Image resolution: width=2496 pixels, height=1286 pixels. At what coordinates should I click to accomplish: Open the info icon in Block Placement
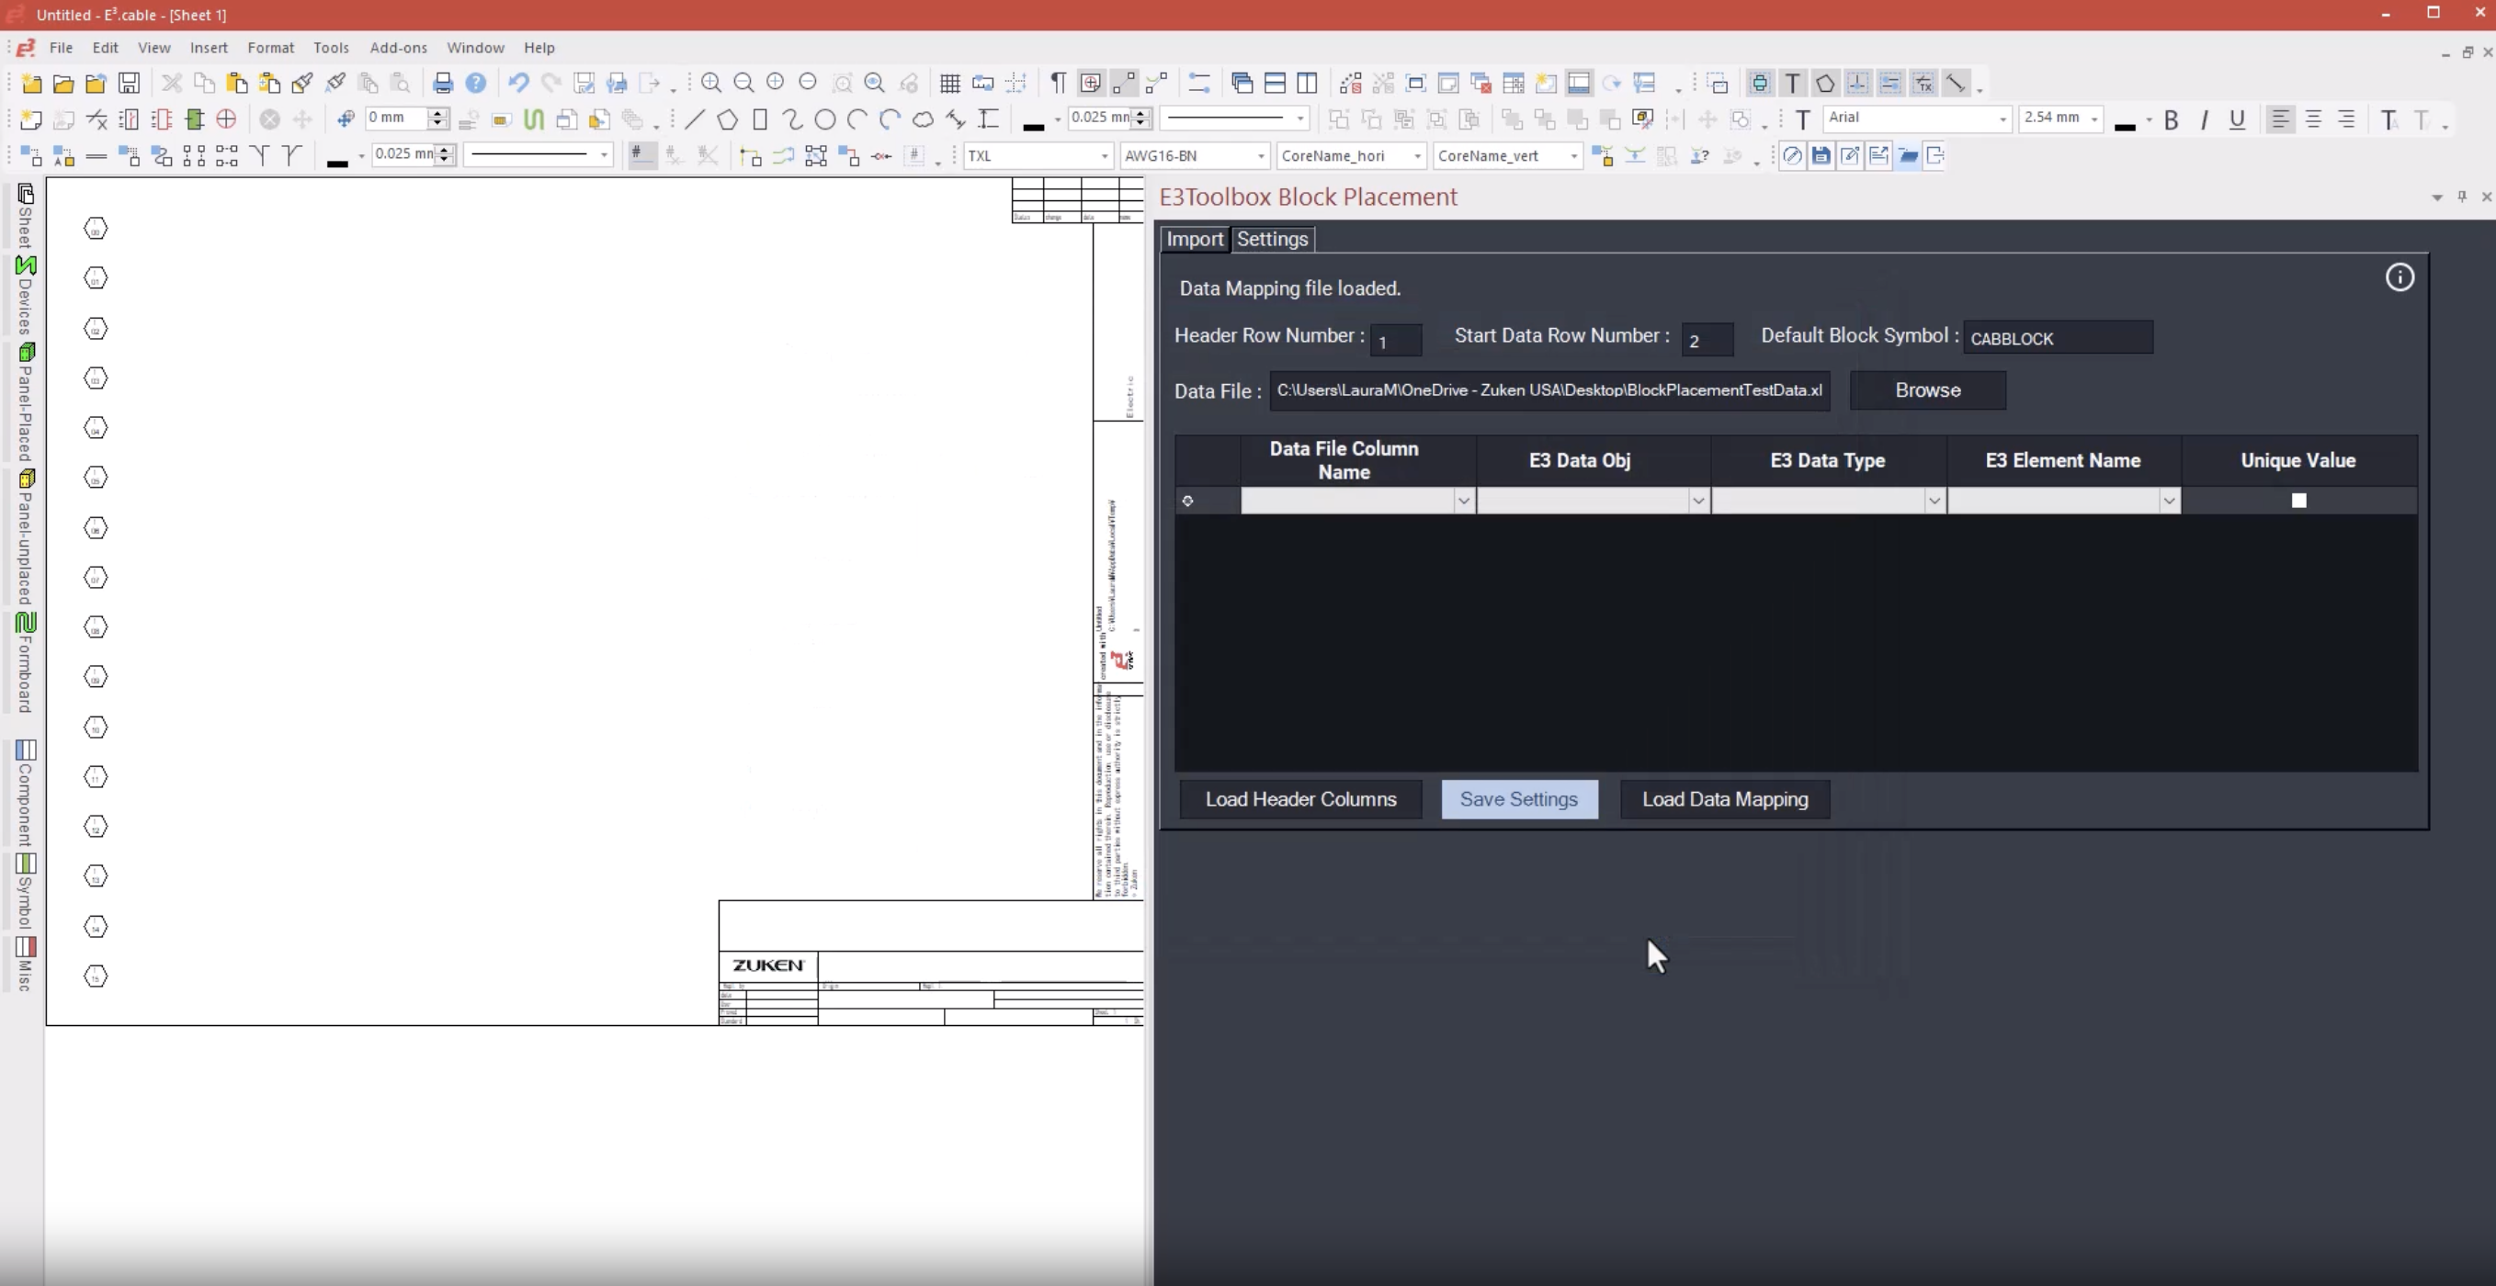[2400, 278]
